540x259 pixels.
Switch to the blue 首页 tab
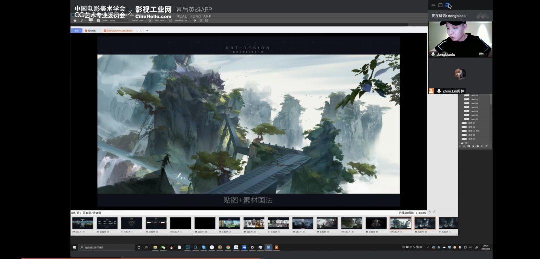[x=77, y=30]
